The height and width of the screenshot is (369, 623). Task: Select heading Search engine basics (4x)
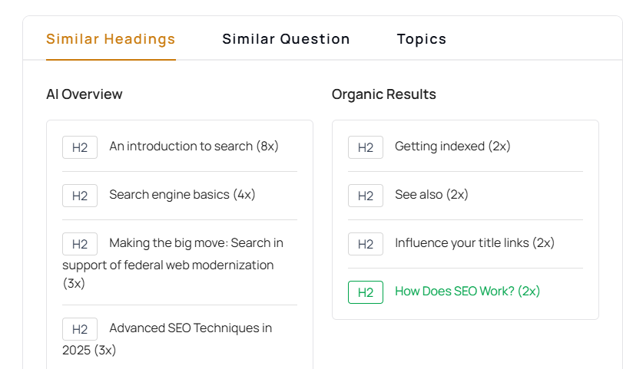point(182,195)
